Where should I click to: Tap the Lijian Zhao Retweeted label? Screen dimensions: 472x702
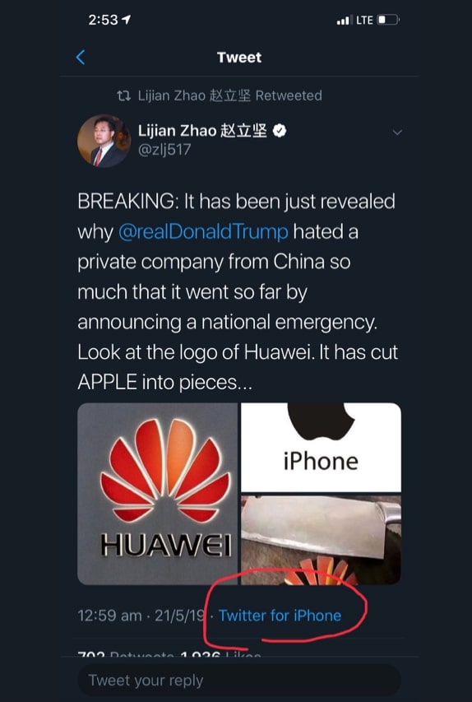click(230, 95)
